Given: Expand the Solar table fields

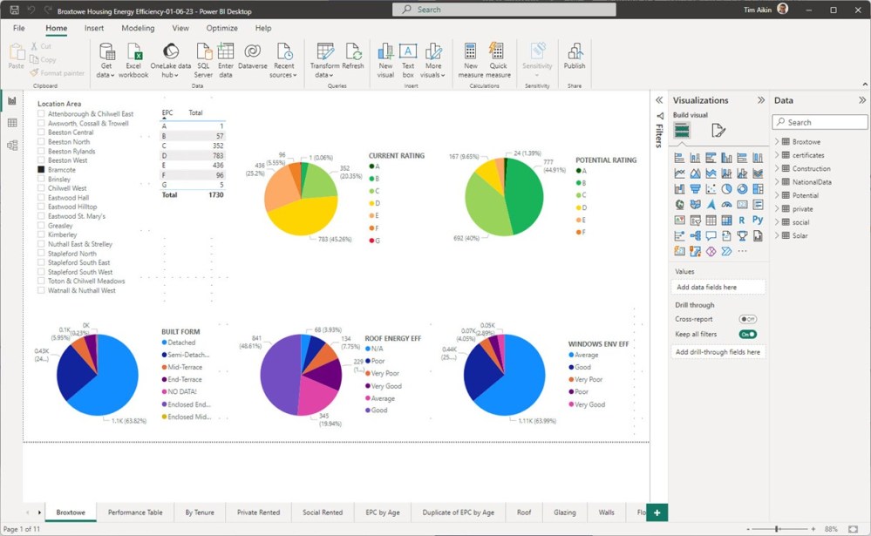Looking at the screenshot, I should tap(777, 236).
